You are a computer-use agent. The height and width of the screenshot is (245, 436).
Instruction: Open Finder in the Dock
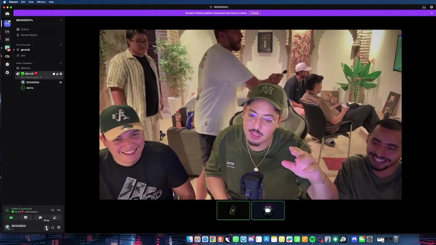(190, 240)
